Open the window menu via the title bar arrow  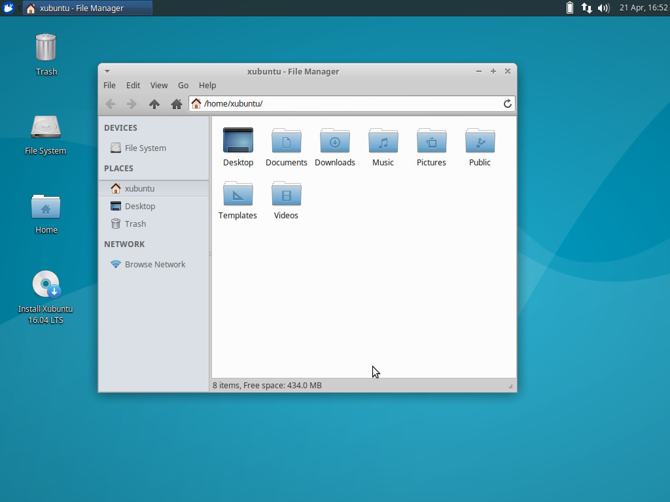(x=107, y=71)
